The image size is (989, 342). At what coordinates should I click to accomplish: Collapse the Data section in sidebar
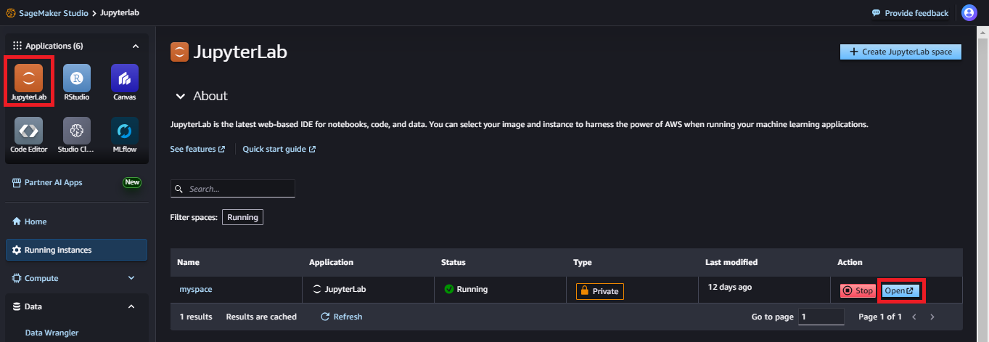click(x=131, y=306)
